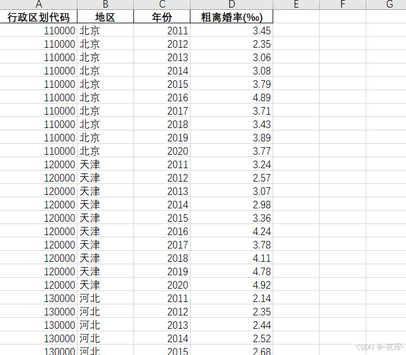The image size is (406, 355).
Task: Click the 年份 header cell
Action: (162, 17)
